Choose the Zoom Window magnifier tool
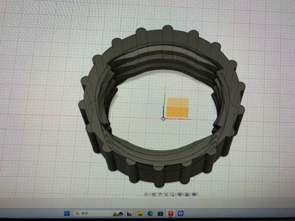295x221 pixels. 172,195
